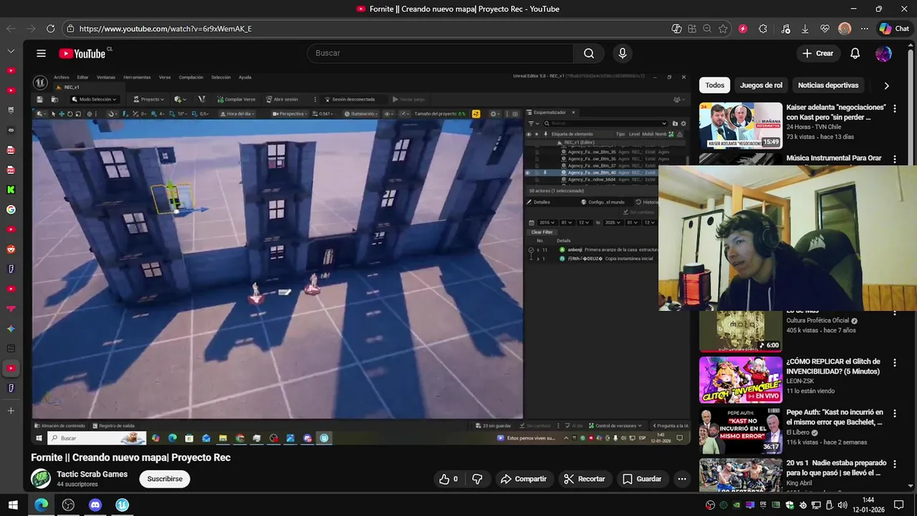Click the Crear button

[817, 53]
